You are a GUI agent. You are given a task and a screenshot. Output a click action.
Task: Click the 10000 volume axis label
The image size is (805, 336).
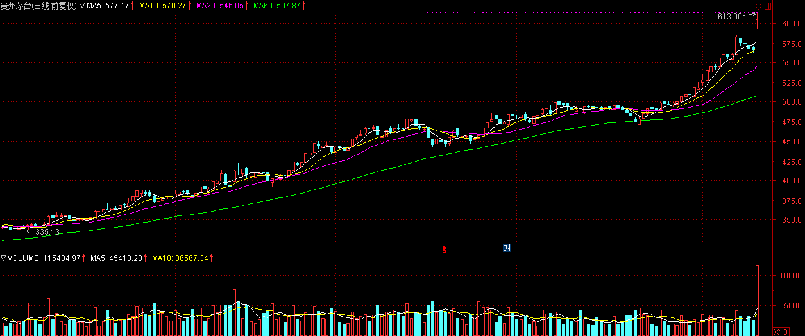tap(791, 275)
